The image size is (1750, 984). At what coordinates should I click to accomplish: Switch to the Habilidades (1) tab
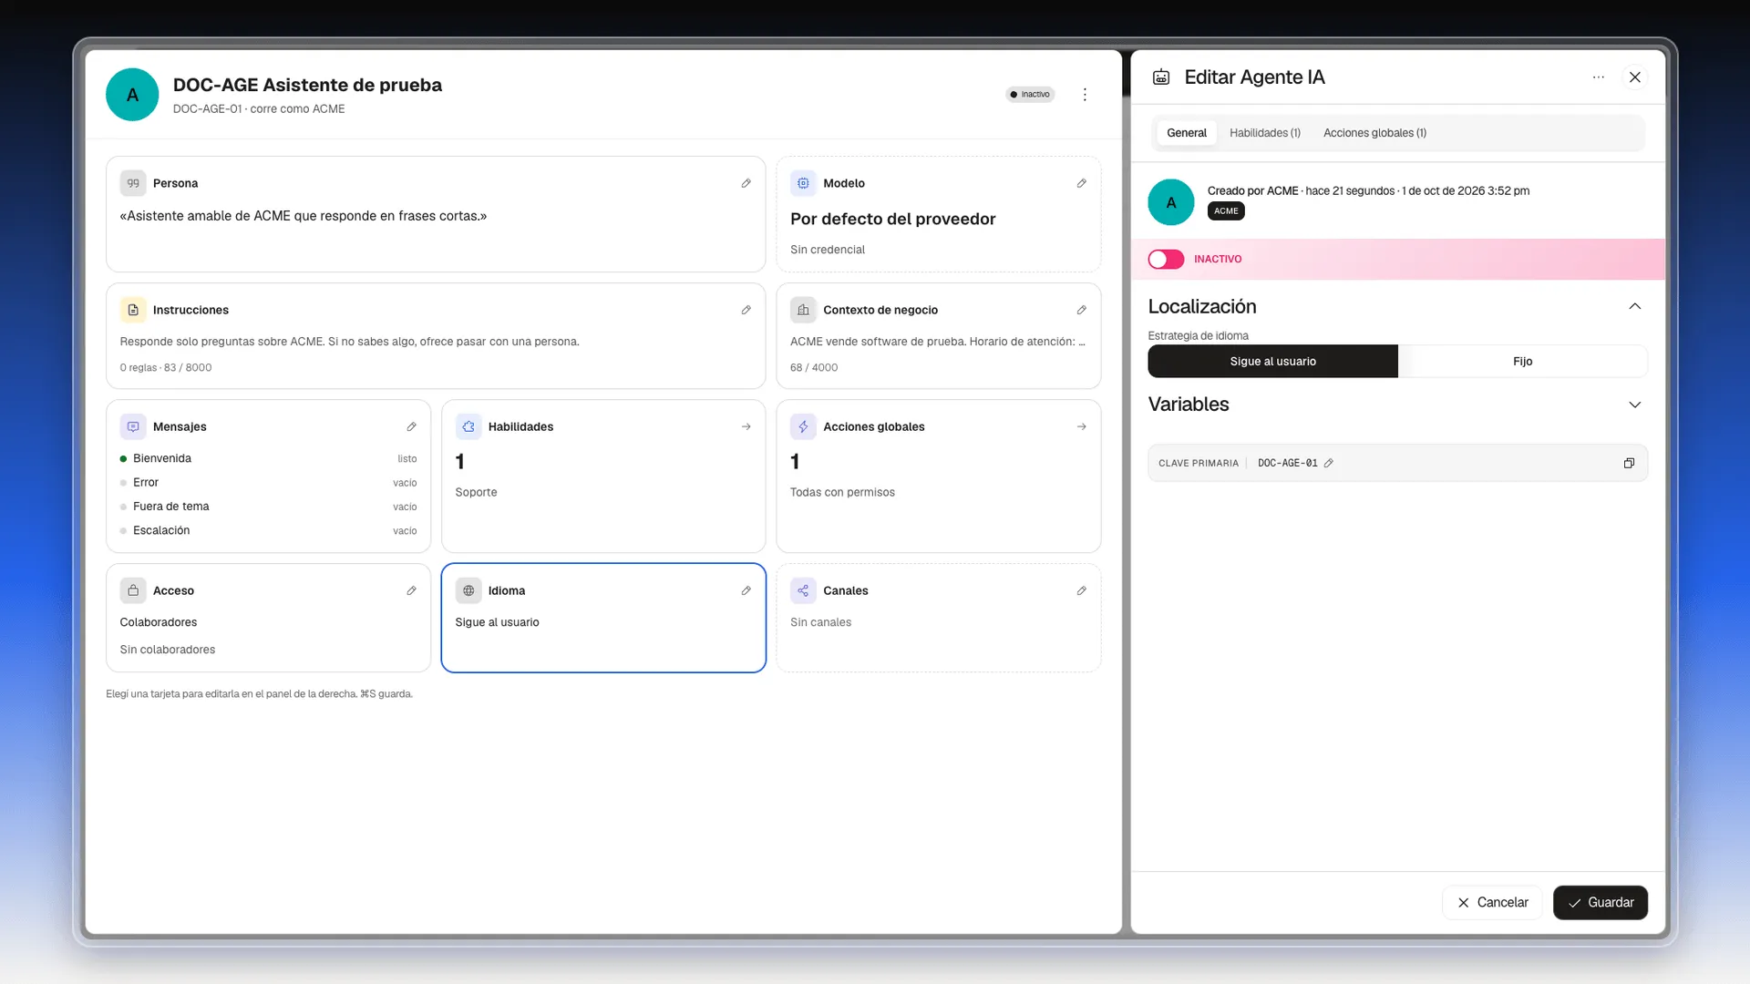tap(1264, 133)
